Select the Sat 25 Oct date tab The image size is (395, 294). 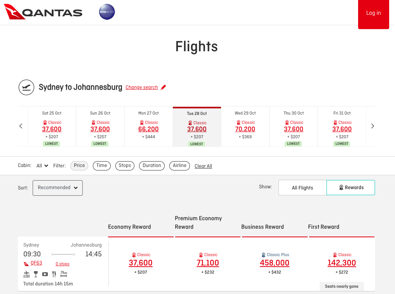(x=52, y=127)
